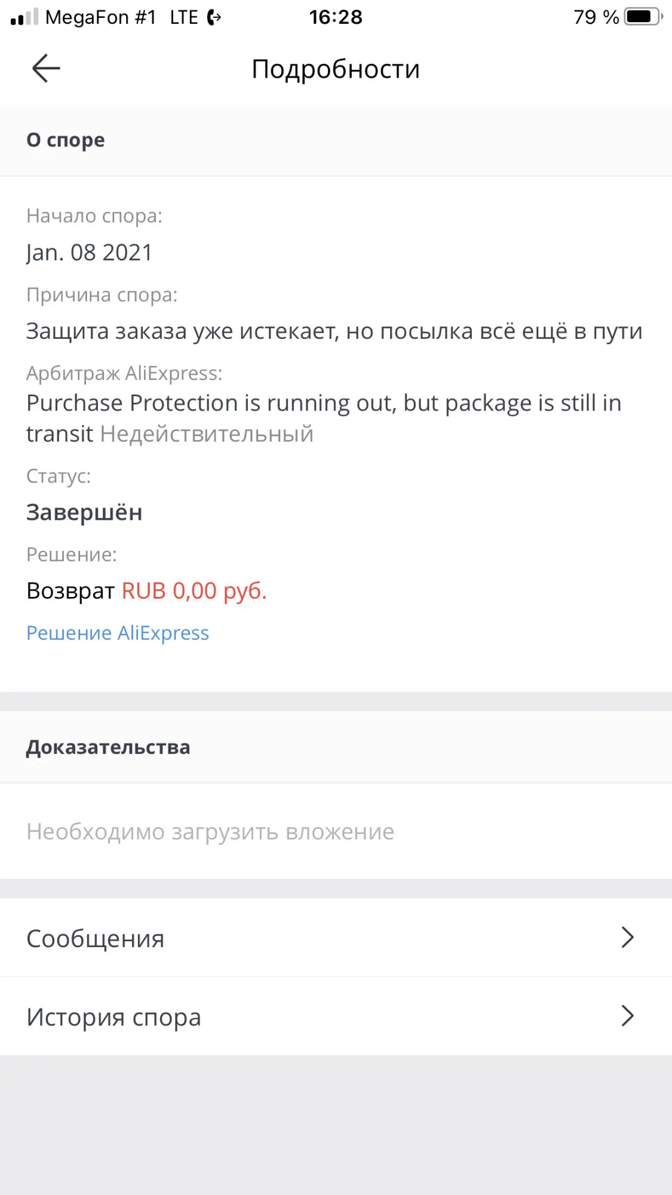The height and width of the screenshot is (1195, 672).
Task: Tap the battery icon in status bar
Action: coord(643,17)
